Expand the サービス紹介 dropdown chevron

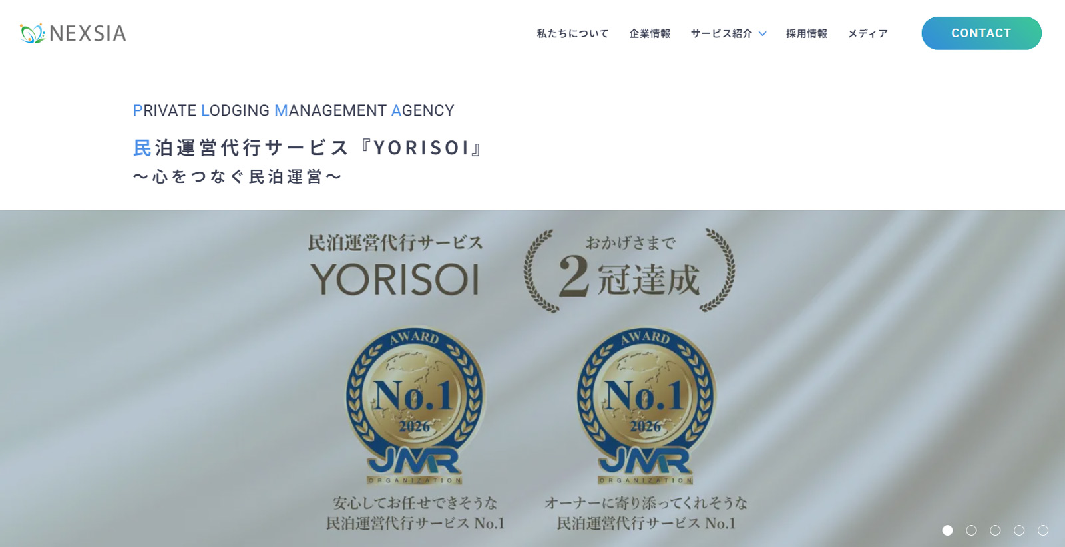point(763,33)
